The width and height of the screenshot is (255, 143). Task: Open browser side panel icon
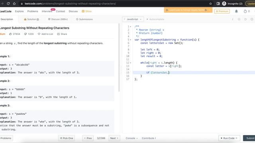click(218, 4)
